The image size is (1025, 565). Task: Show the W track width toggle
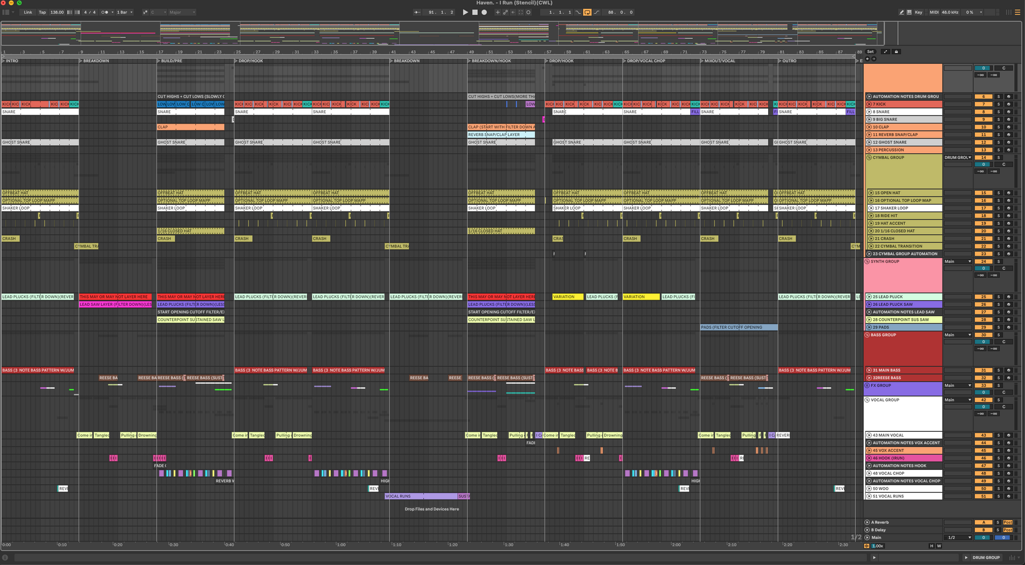(x=939, y=546)
